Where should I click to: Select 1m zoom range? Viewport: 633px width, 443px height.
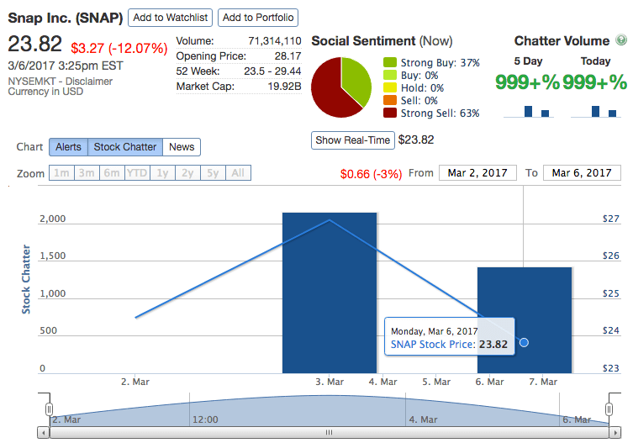click(x=61, y=173)
